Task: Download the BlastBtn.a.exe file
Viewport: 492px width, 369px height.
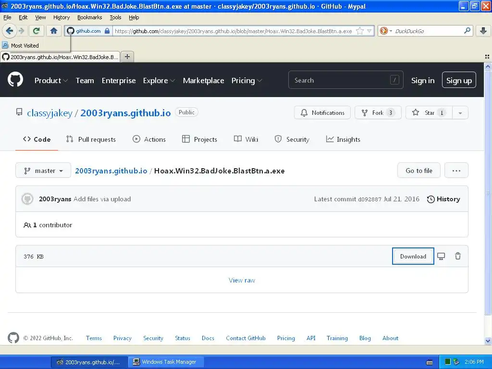Action: [x=413, y=256]
